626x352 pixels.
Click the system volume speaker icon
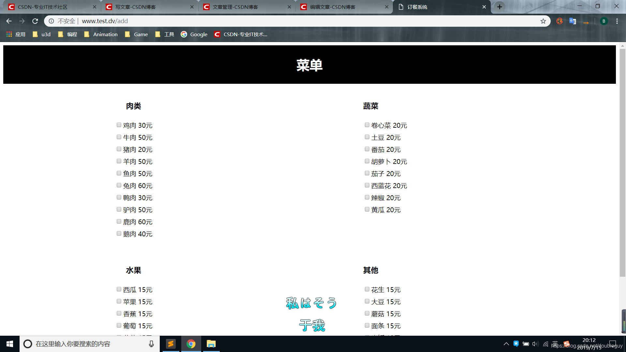coord(535,344)
